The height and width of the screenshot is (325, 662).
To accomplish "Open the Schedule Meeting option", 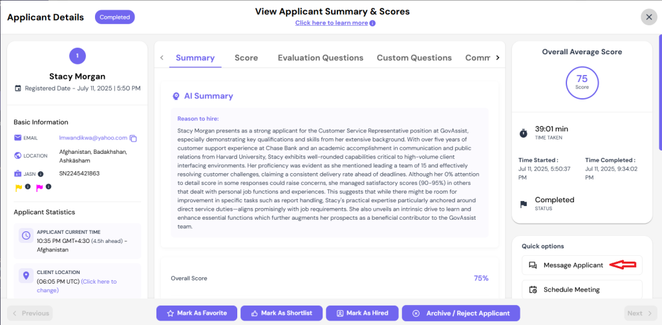I will point(582,289).
